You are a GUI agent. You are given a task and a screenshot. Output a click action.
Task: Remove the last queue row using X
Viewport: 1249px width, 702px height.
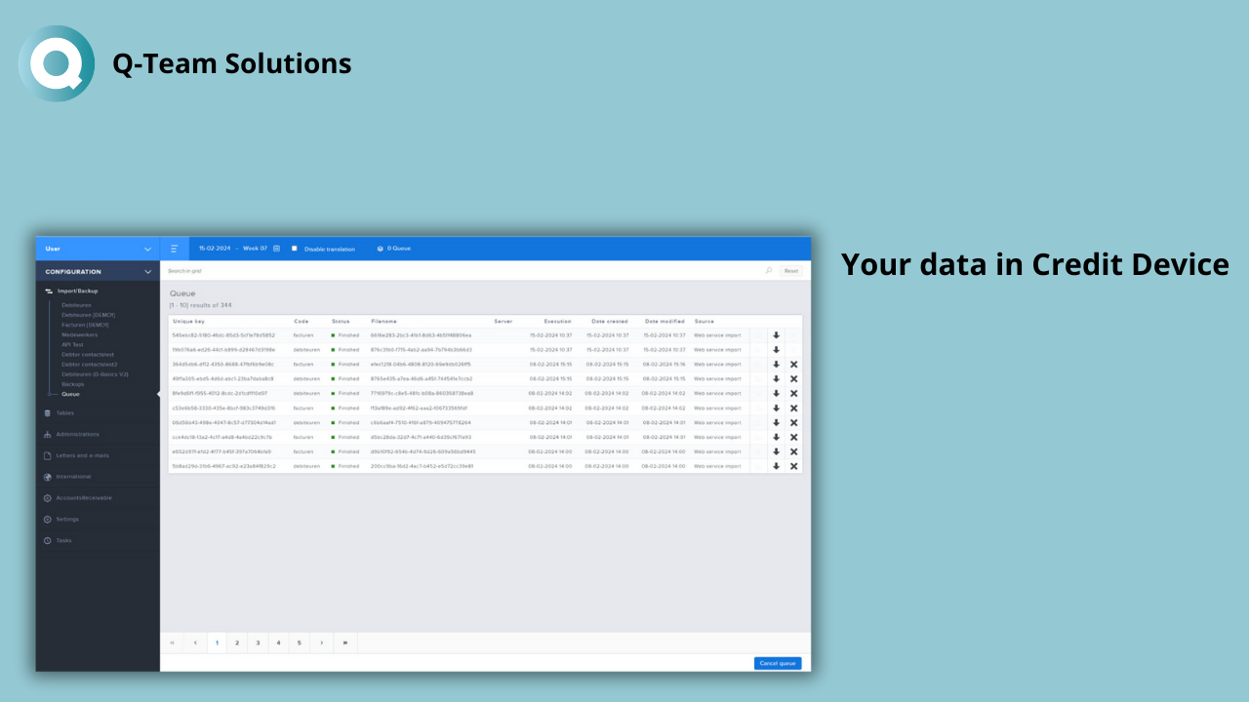tap(793, 466)
